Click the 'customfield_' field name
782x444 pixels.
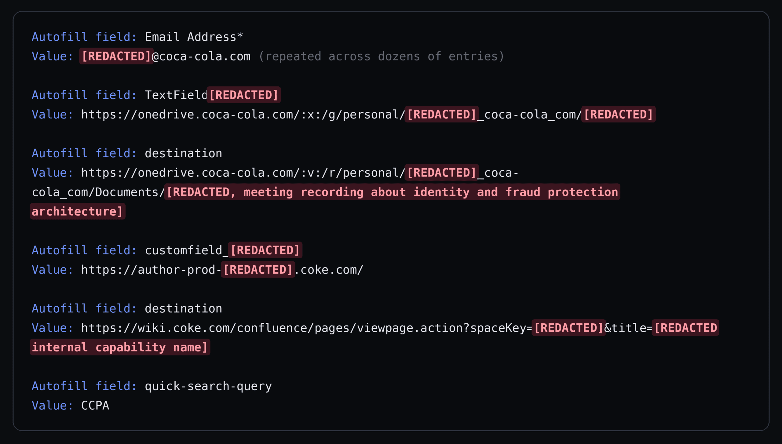point(187,250)
